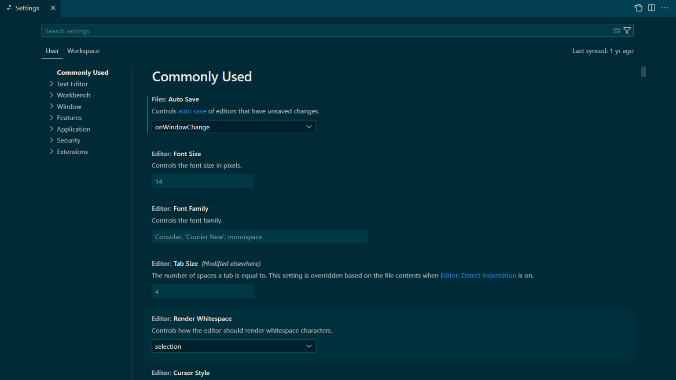Click the Editor Font Size input field
The height and width of the screenshot is (380, 676).
(x=202, y=181)
